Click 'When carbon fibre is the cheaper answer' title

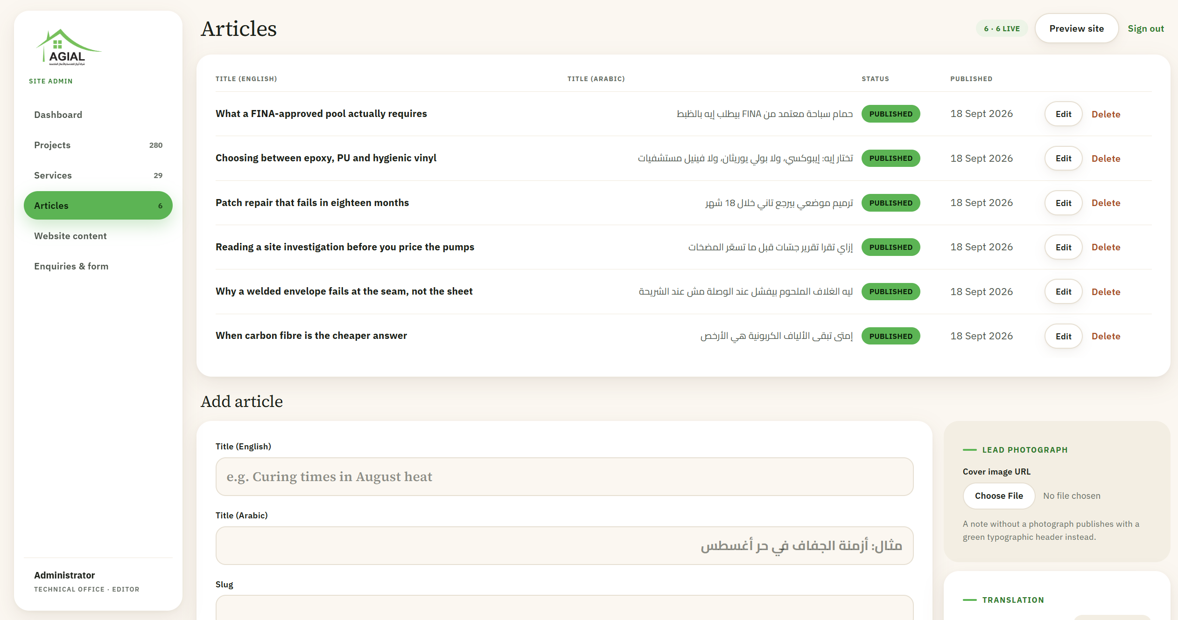[x=311, y=336]
